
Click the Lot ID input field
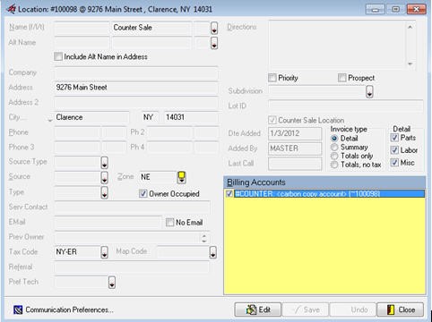coord(346,106)
